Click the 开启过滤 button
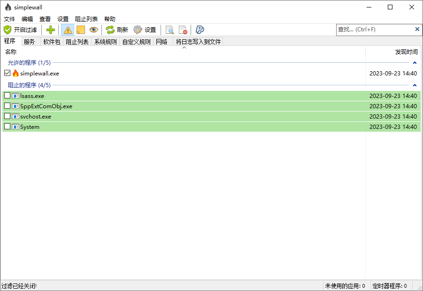This screenshot has height=291, width=423. click(21, 30)
